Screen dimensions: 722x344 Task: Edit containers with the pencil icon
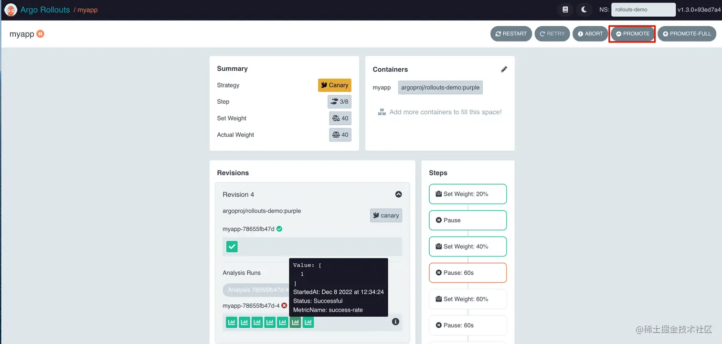[x=504, y=69]
